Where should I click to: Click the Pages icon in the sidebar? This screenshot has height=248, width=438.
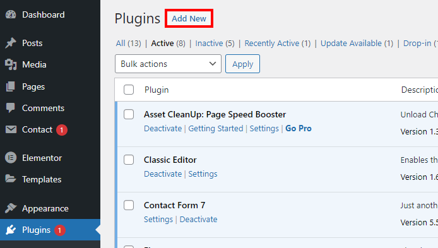[11, 86]
